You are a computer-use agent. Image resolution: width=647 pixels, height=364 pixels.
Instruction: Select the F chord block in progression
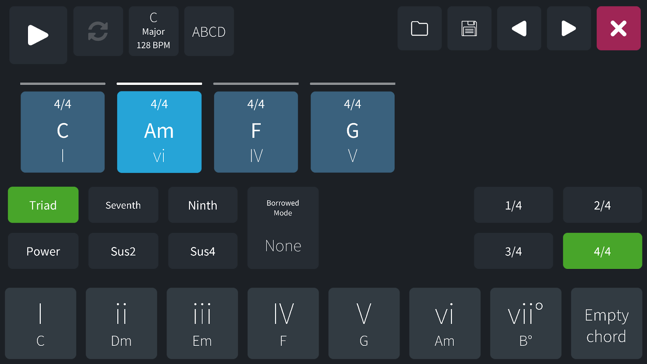click(256, 132)
